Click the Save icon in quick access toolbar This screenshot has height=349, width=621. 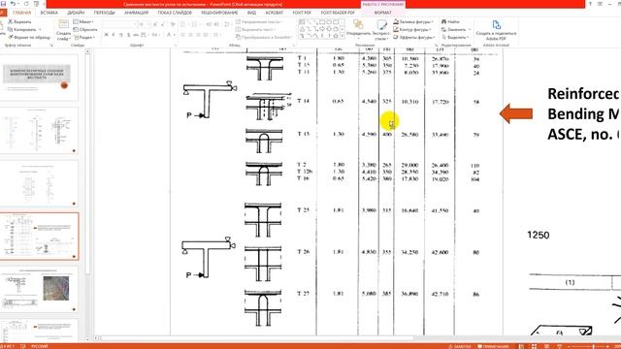click(3, 4)
